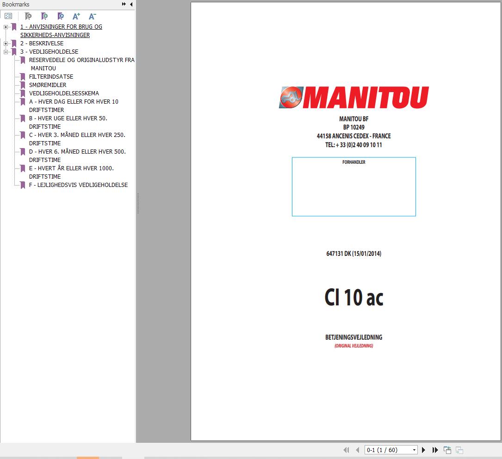Viewport: 502px width, 459px height.
Task: Click the add new bookmark icon
Action: pos(44,16)
